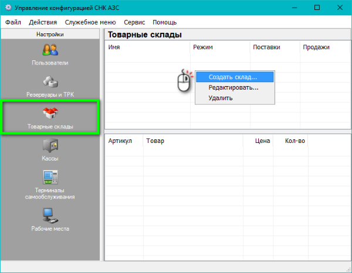The height and width of the screenshot is (273, 352).
Task: Select the Резервуары и ТРК icon
Action: pyautogui.click(x=50, y=81)
